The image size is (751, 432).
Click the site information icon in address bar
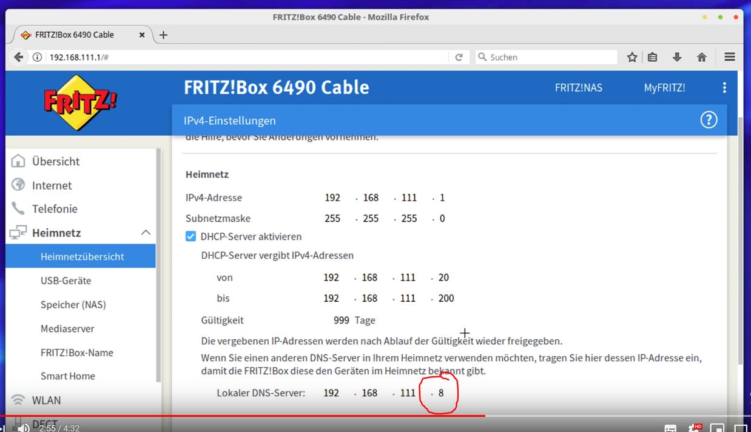(38, 57)
